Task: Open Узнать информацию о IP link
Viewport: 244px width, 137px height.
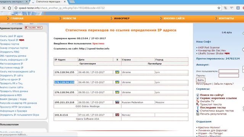Action: (14, 60)
